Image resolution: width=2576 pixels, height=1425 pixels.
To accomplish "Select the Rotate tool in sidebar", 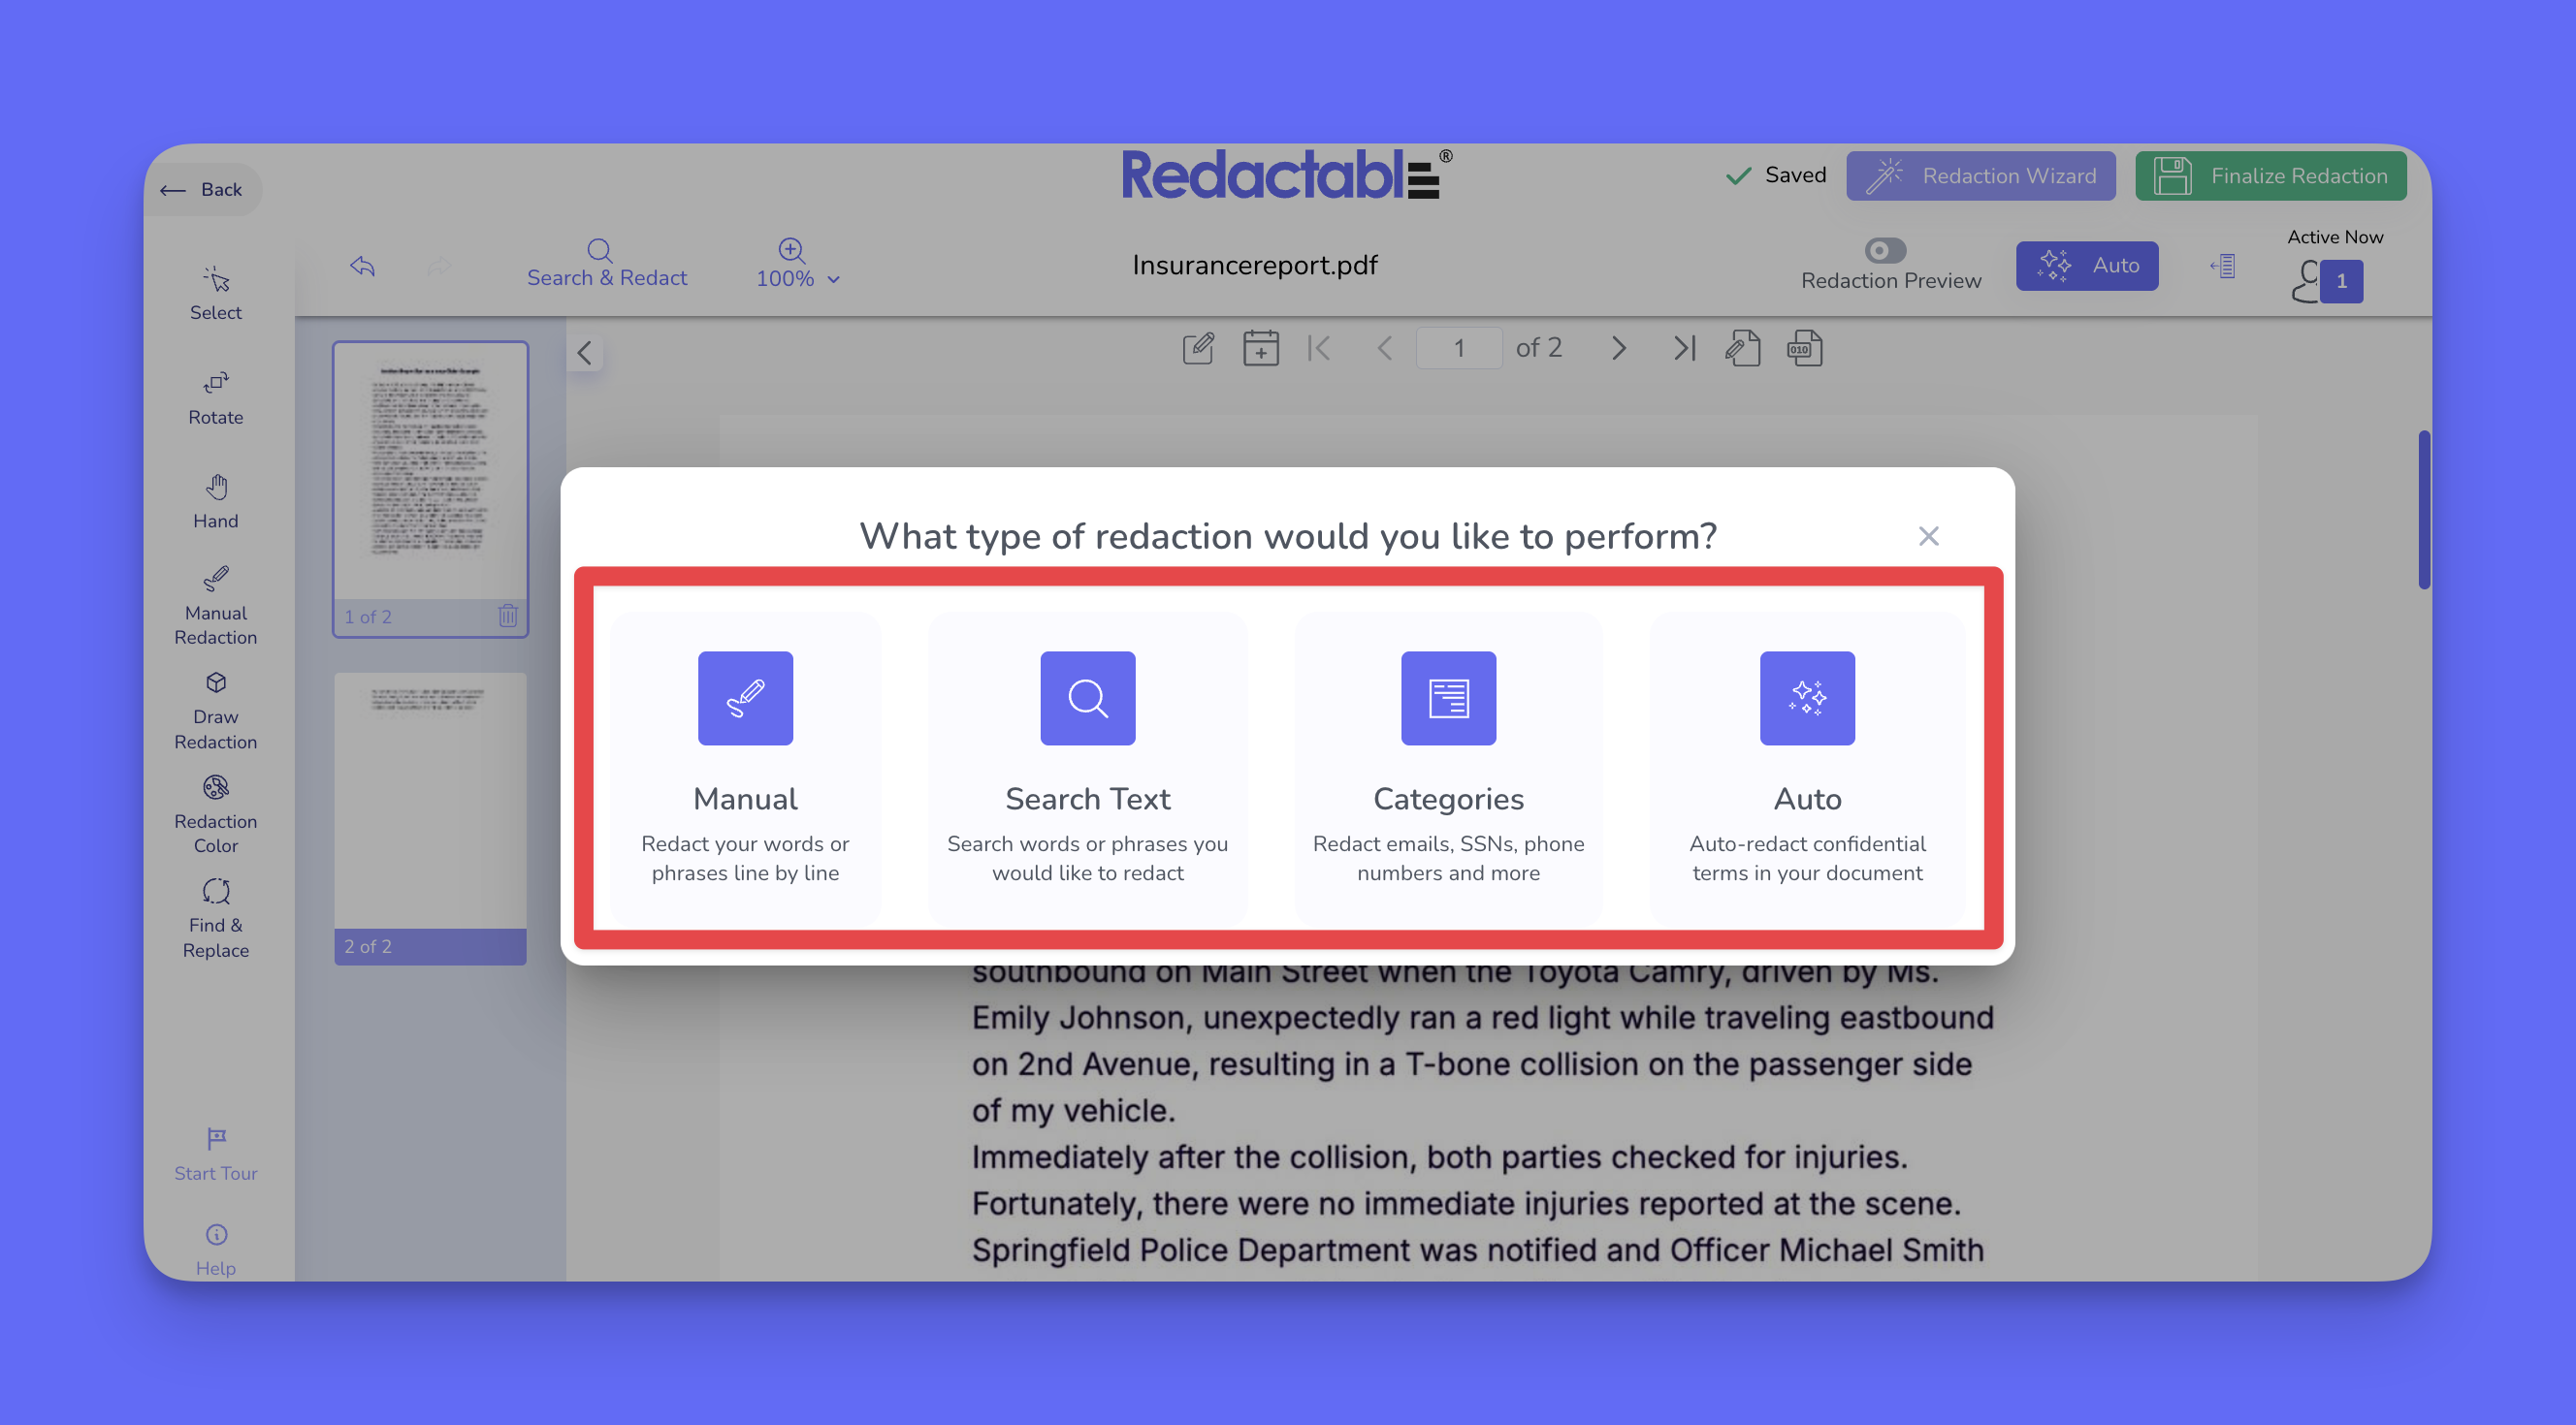I will pyautogui.click(x=215, y=396).
